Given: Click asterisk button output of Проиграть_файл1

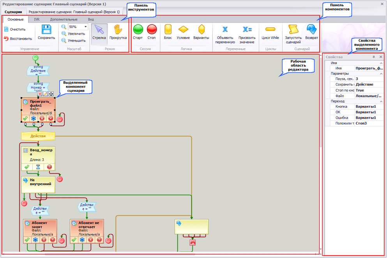Looking at the screenshot, I should [34, 119].
